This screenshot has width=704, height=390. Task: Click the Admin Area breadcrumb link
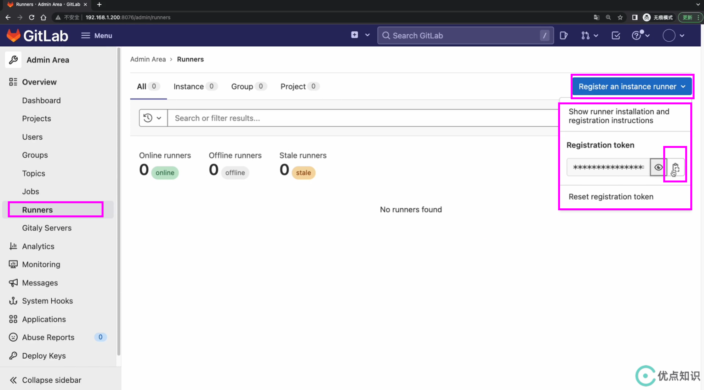[x=148, y=59]
